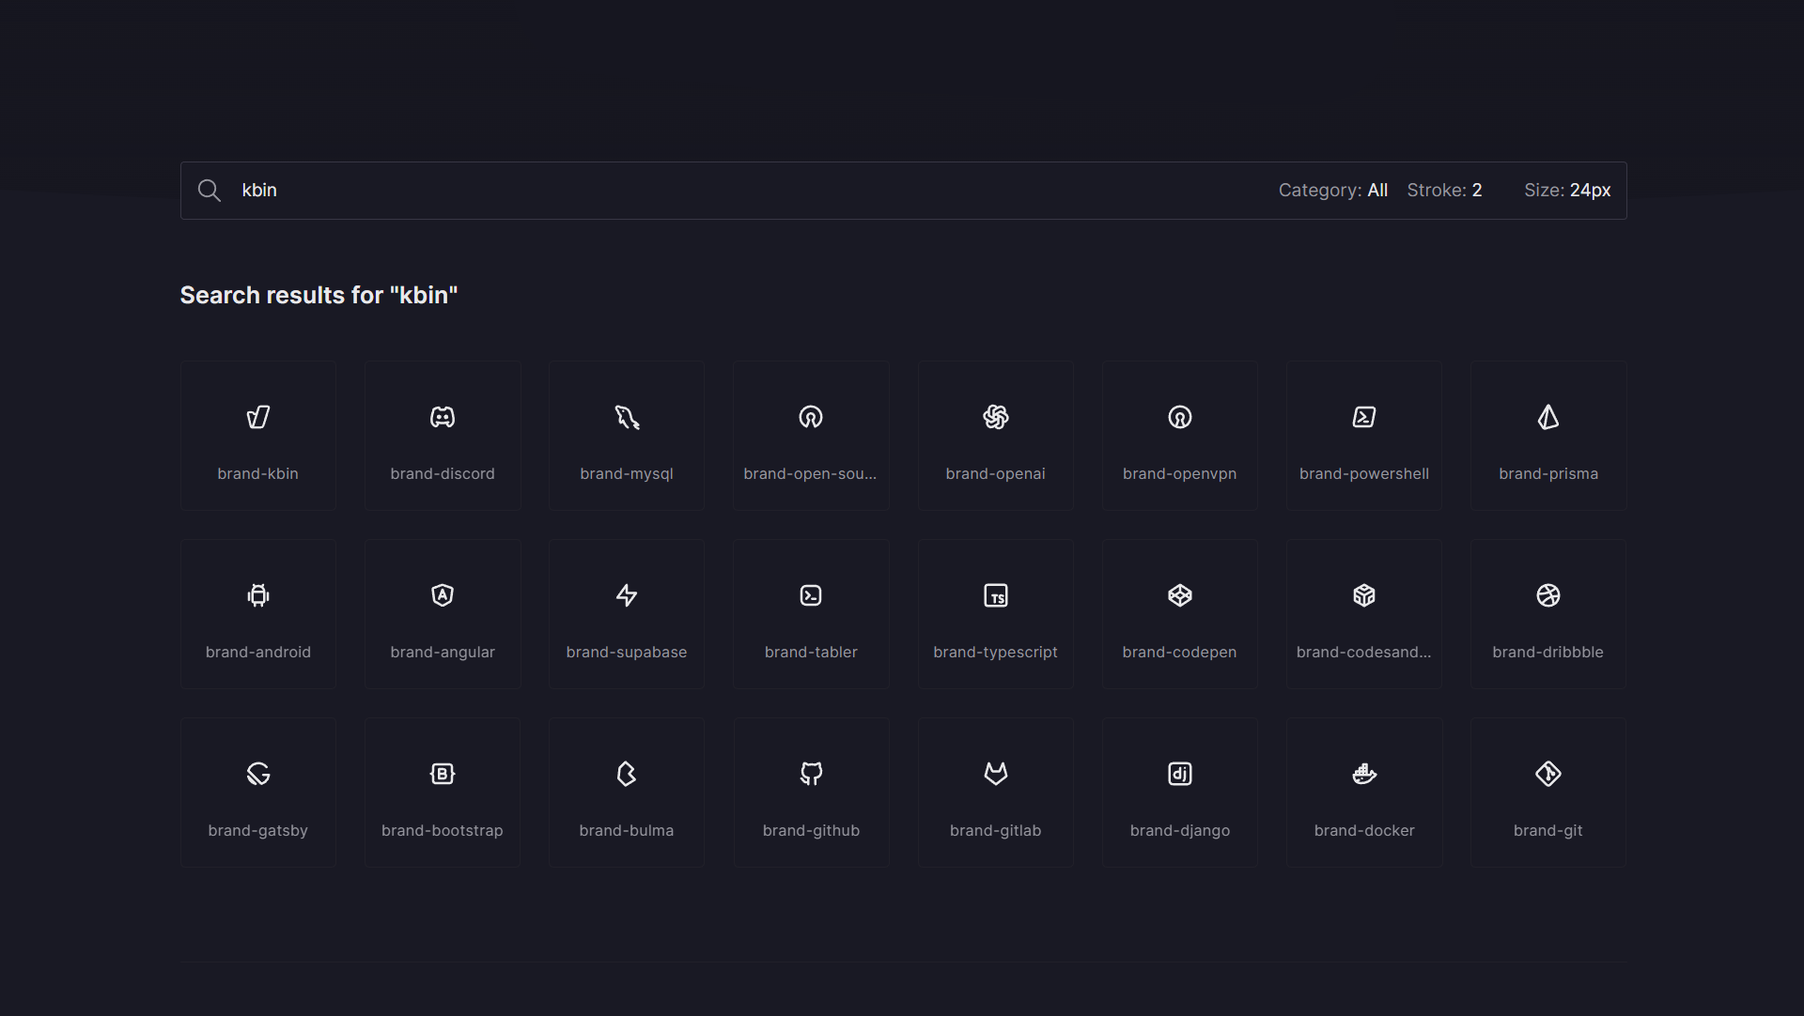The height and width of the screenshot is (1016, 1804).
Task: Choose the brand-gatsby icon
Action: point(258,774)
